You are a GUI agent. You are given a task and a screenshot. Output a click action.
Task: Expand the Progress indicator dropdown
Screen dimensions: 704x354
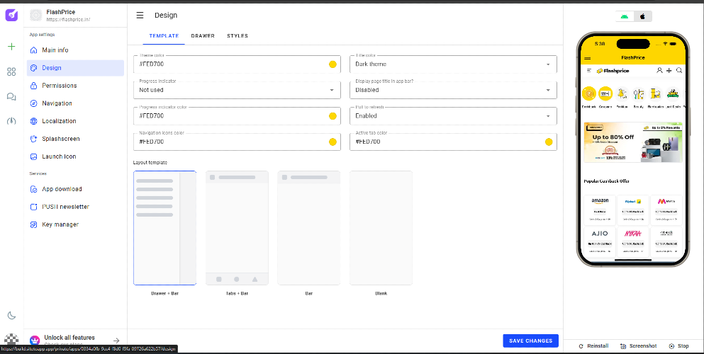click(237, 90)
